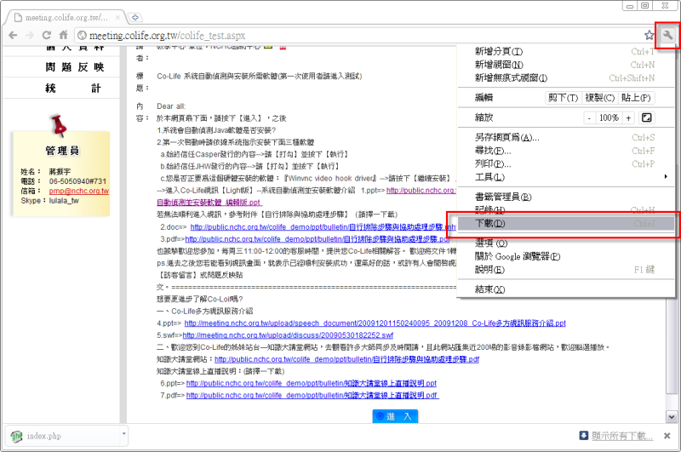The image size is (681, 452).
Task: Select 尋找(F)... menu item
Action: pyautogui.click(x=566, y=151)
